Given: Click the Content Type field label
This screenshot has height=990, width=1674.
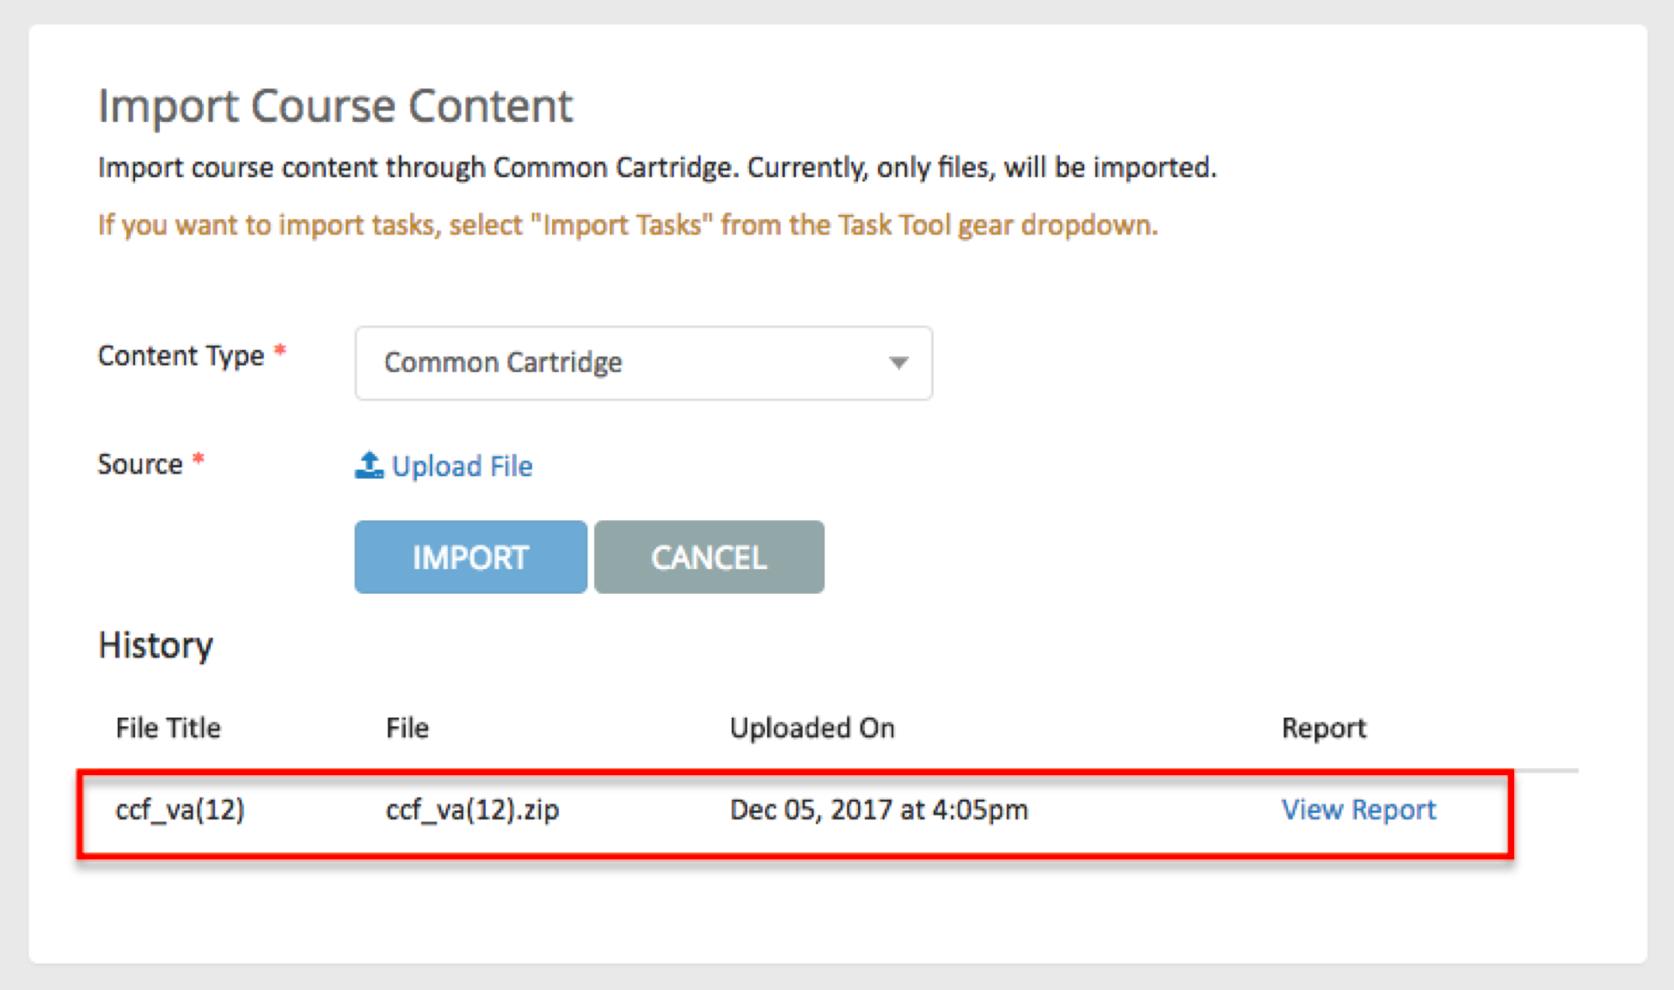Looking at the screenshot, I should (181, 356).
